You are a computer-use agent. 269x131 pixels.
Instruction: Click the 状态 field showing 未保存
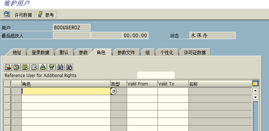coord(213,35)
